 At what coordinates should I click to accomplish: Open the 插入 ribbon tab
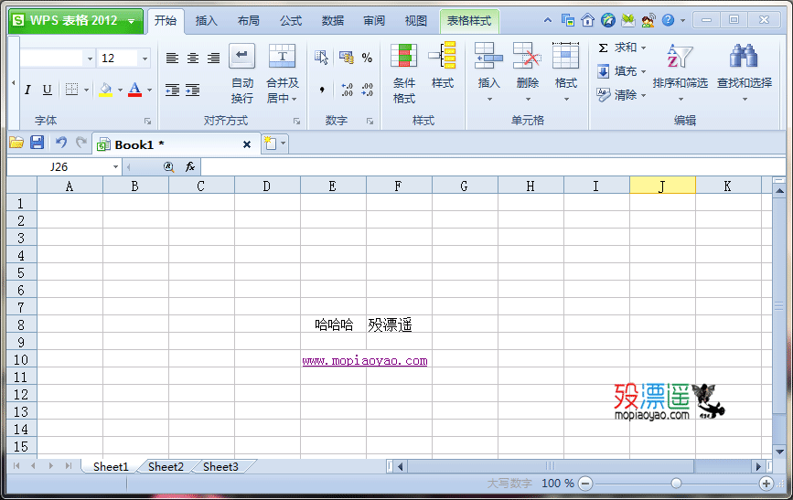pos(207,21)
